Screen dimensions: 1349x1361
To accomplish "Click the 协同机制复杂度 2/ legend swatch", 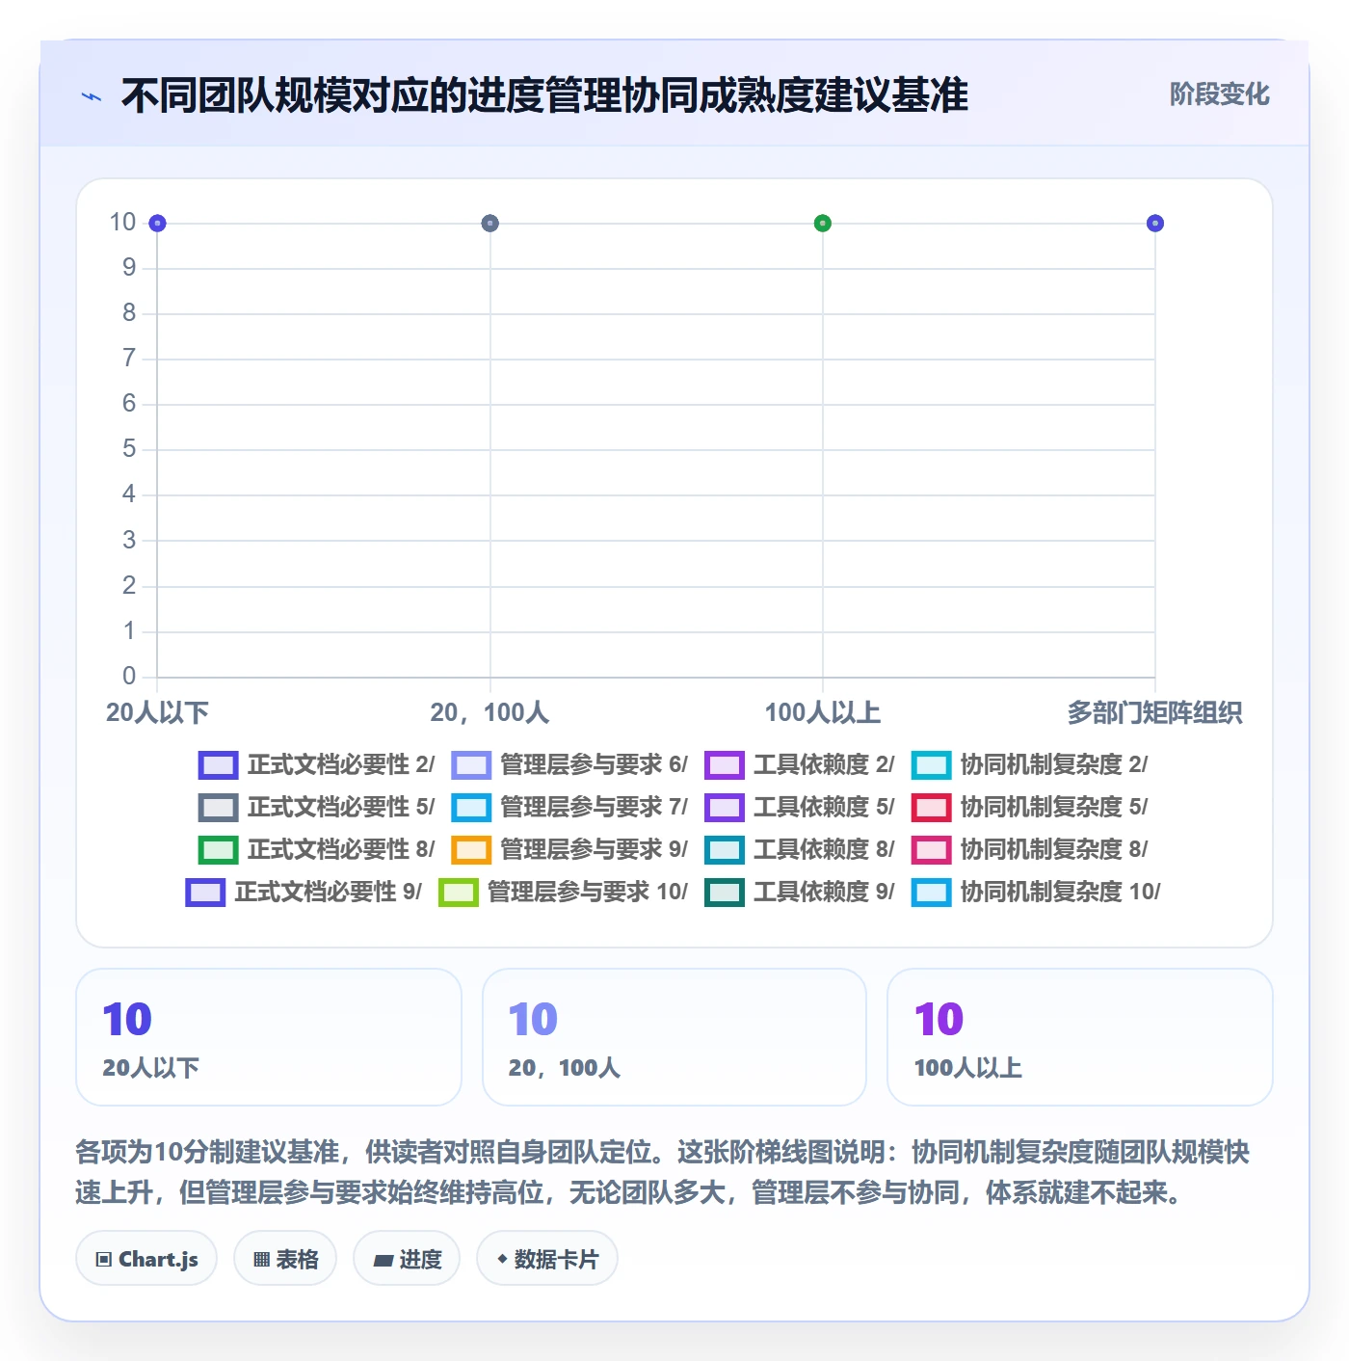I will click(x=931, y=765).
